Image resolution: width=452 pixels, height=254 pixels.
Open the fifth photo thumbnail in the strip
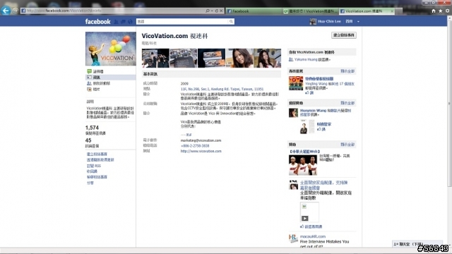[267, 58]
